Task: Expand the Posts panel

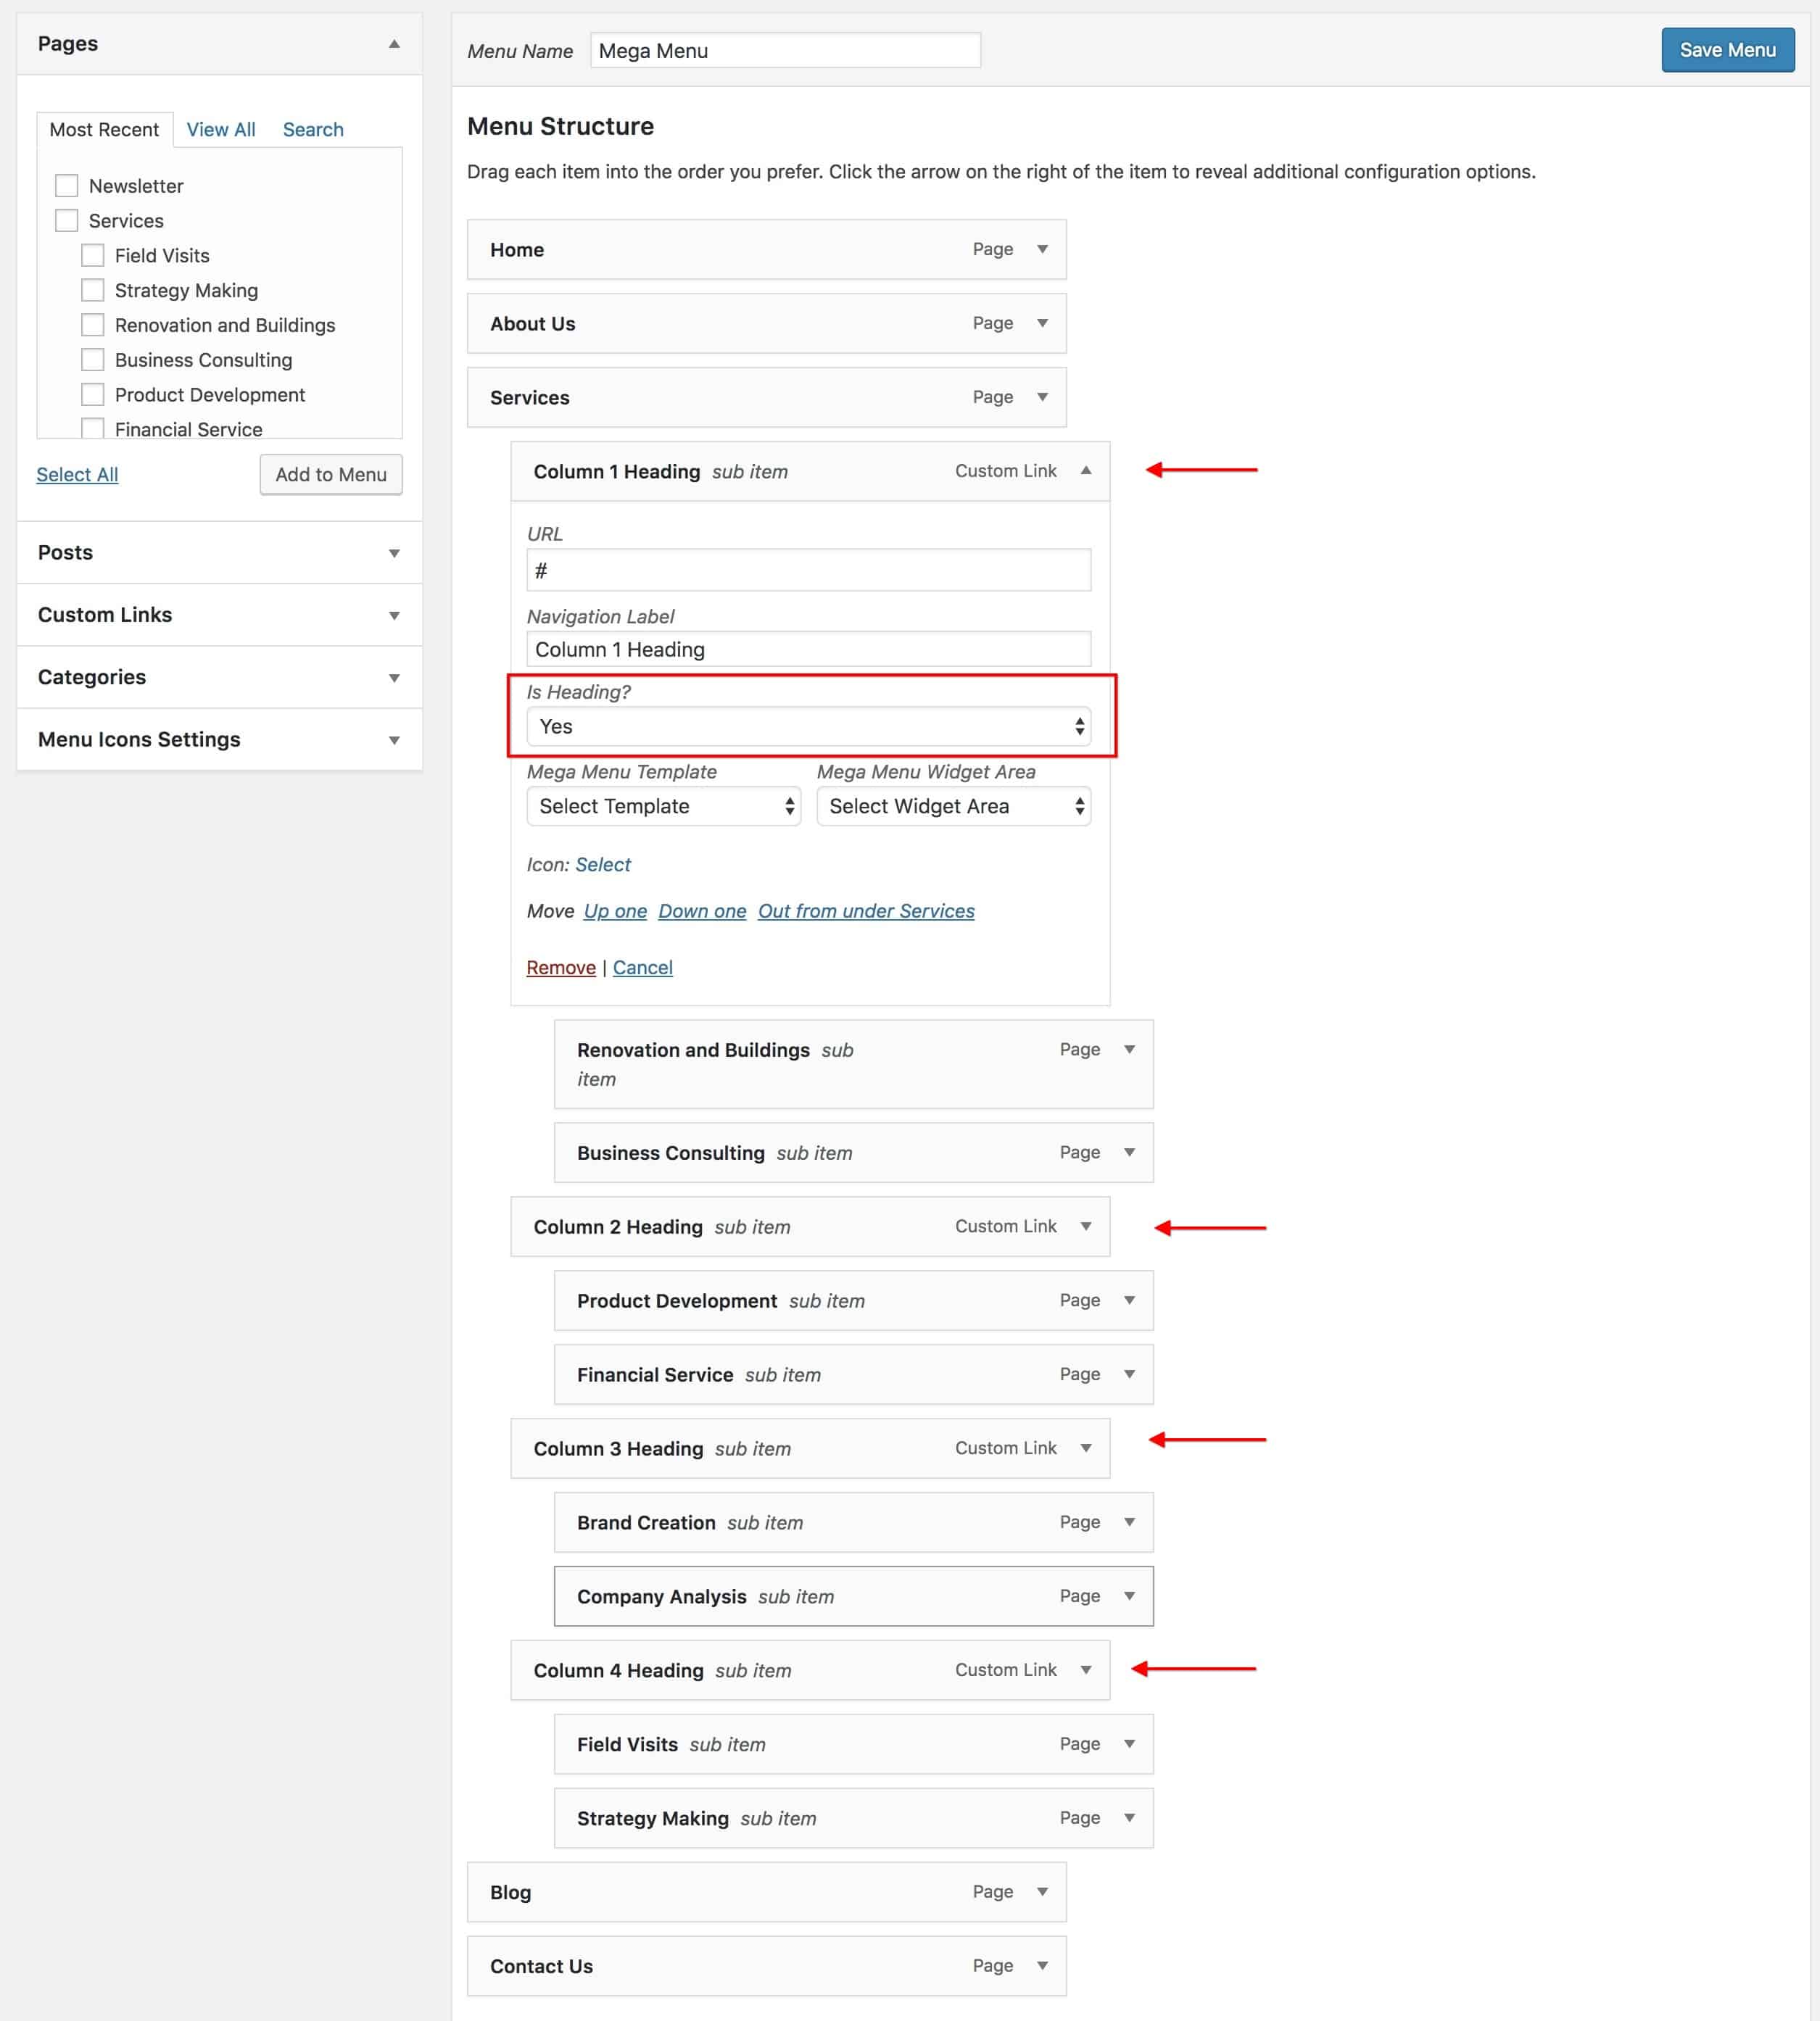Action: click(394, 554)
